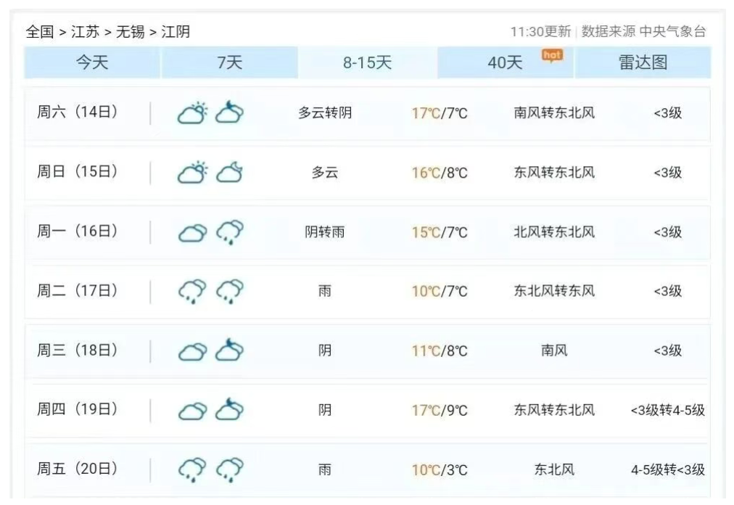Click Monday's nighttime rain cloud icon
The height and width of the screenshot is (505, 734).
(x=229, y=232)
